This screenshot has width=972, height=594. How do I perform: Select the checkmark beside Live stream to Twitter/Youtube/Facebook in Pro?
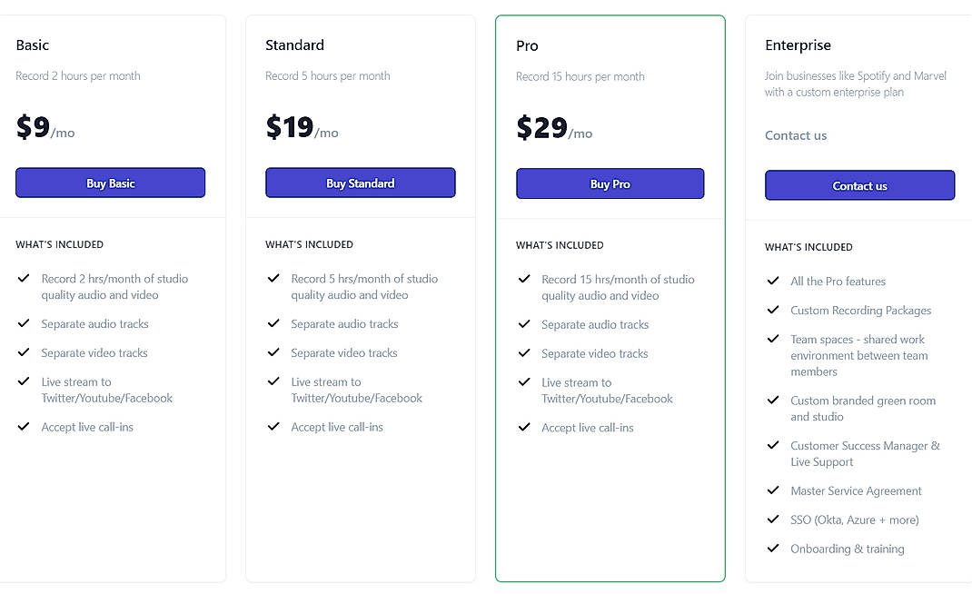[x=523, y=381]
